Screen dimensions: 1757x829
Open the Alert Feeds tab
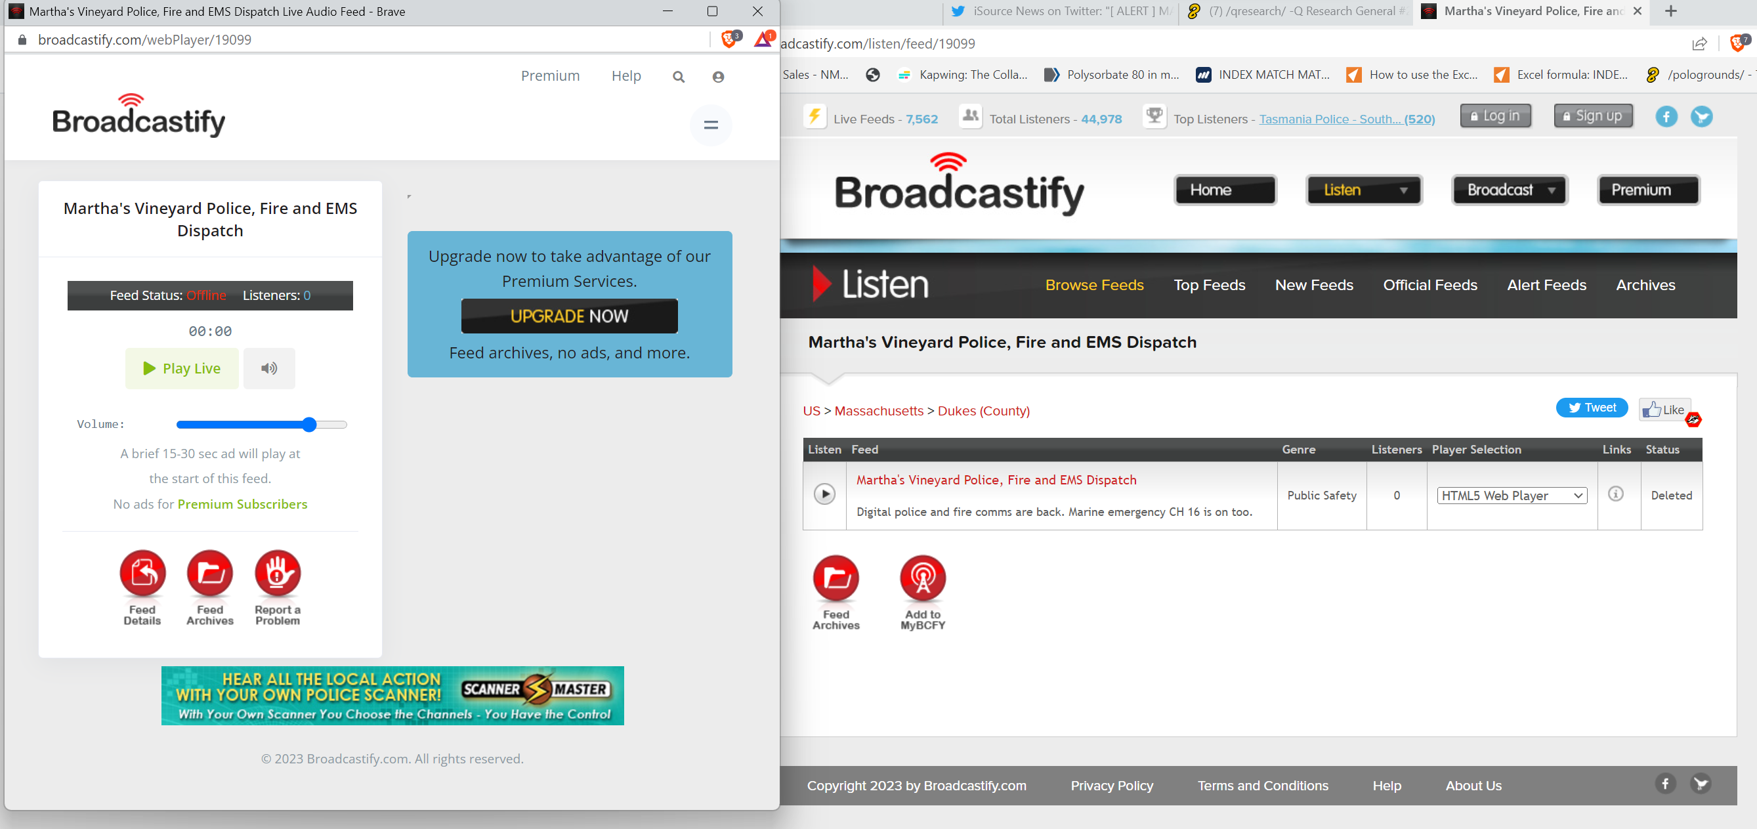(1546, 286)
